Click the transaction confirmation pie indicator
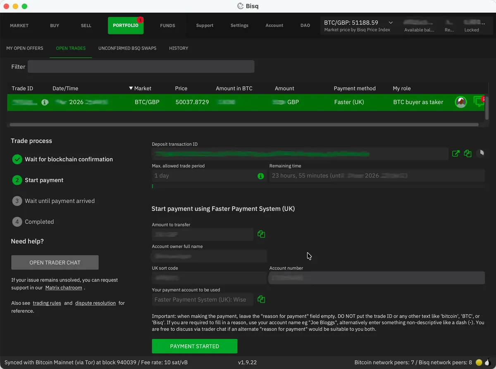The width and height of the screenshot is (496, 369). pos(481,153)
